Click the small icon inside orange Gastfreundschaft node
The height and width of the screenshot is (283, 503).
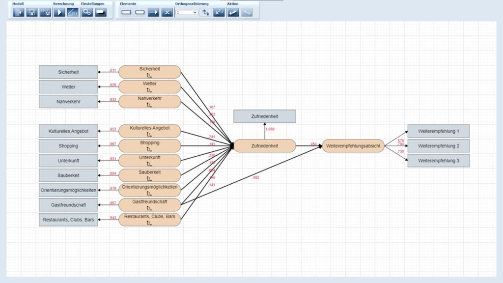[x=149, y=208]
